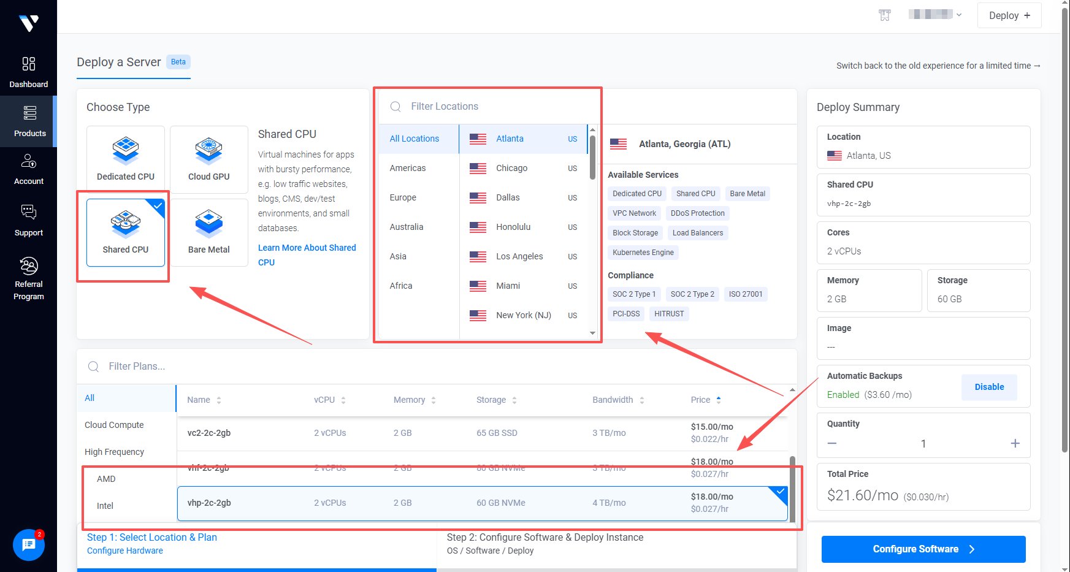Disable automatic backups
This screenshot has height=572, width=1070.
point(989,387)
